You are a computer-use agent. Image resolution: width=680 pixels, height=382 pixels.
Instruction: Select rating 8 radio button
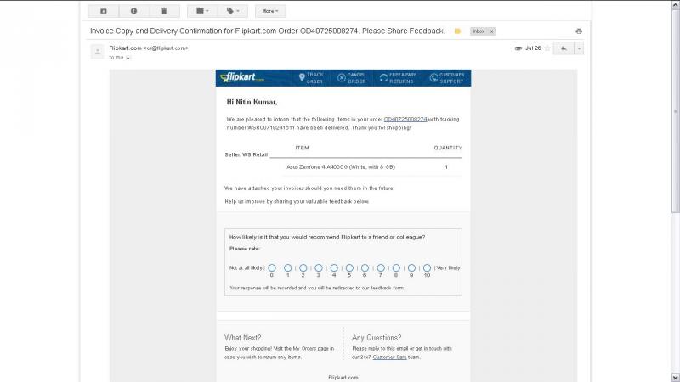coord(396,268)
